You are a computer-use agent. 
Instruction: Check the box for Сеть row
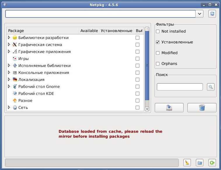(137, 107)
